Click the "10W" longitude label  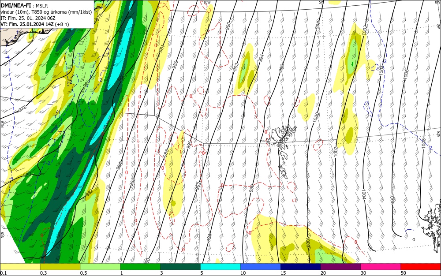[207, 2]
